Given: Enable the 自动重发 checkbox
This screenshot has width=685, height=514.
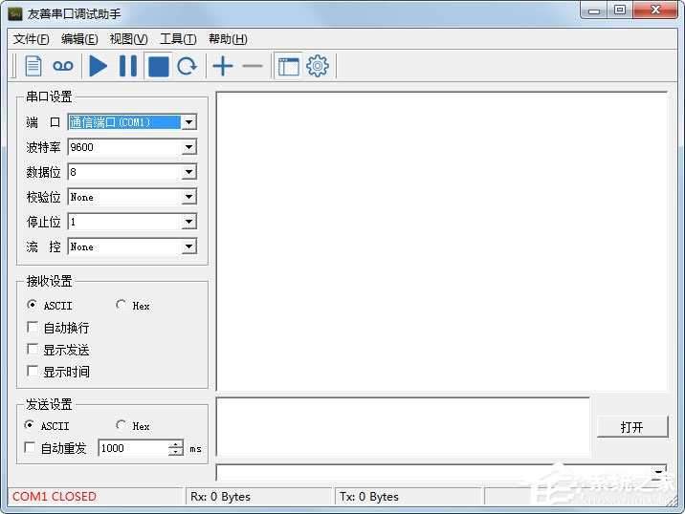Looking at the screenshot, I should coord(31,448).
